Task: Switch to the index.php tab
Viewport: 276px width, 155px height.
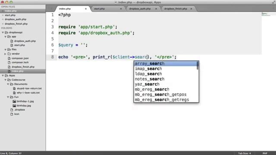Action: 65,9
